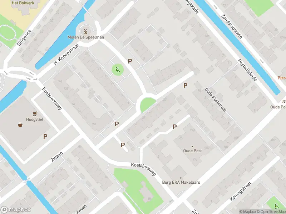The image size is (286, 214).
Task: Click the H. Knoopstraat street label
Action: pos(66,54)
